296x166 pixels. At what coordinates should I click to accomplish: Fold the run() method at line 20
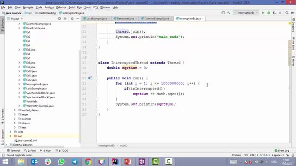pos(97,78)
